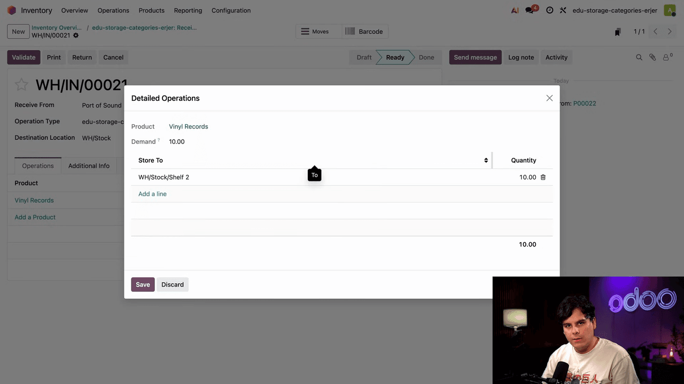
Task: Sort by the Store To column arrows
Action: [486, 160]
